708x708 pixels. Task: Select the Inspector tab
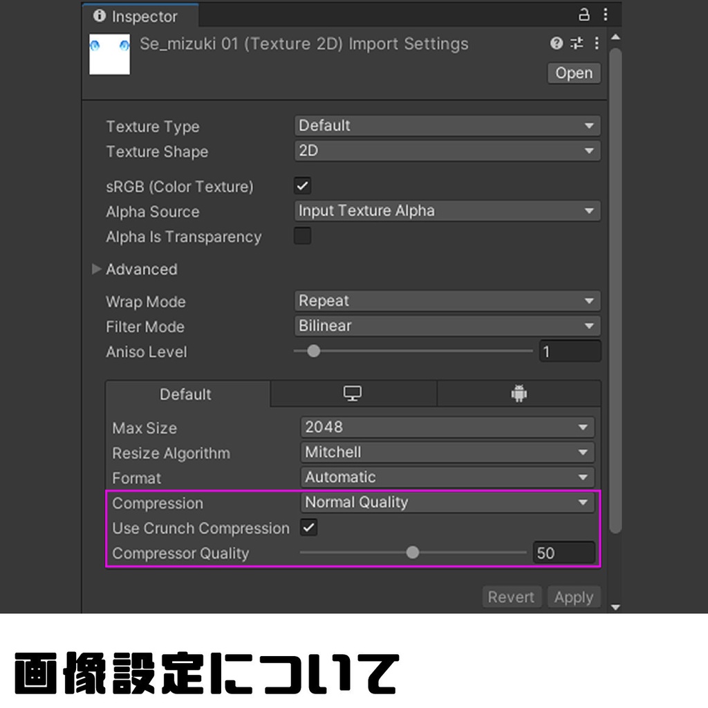[x=136, y=16]
